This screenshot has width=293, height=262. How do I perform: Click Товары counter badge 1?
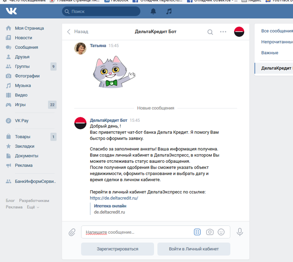click(53, 137)
